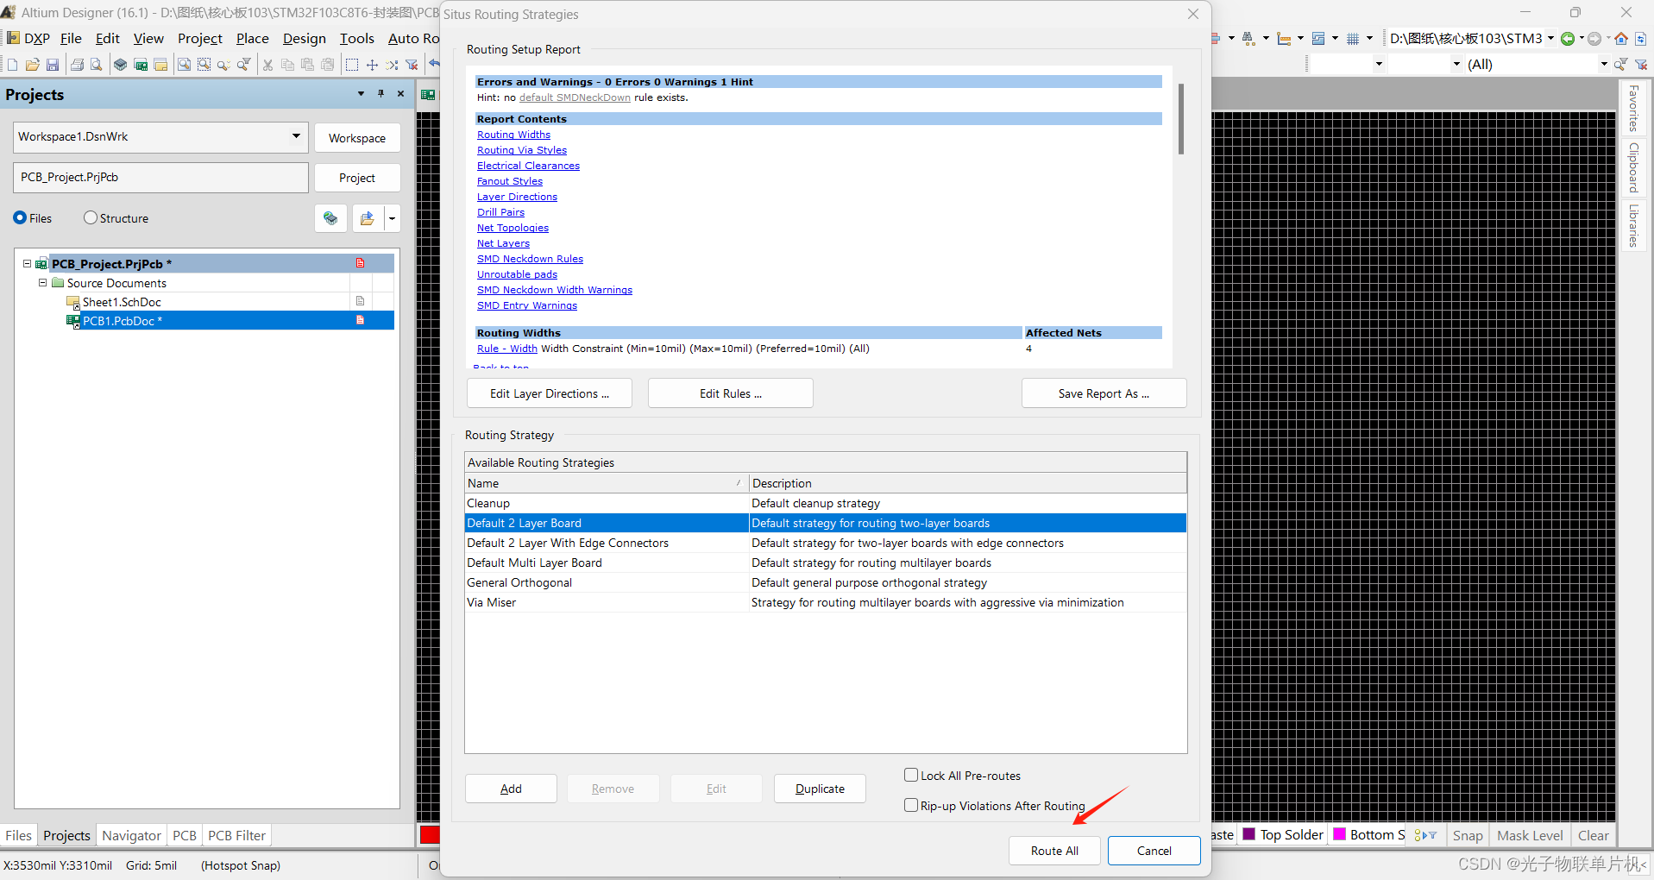This screenshot has width=1654, height=880.
Task: Click the Save floppy disk icon
Action: click(53, 65)
